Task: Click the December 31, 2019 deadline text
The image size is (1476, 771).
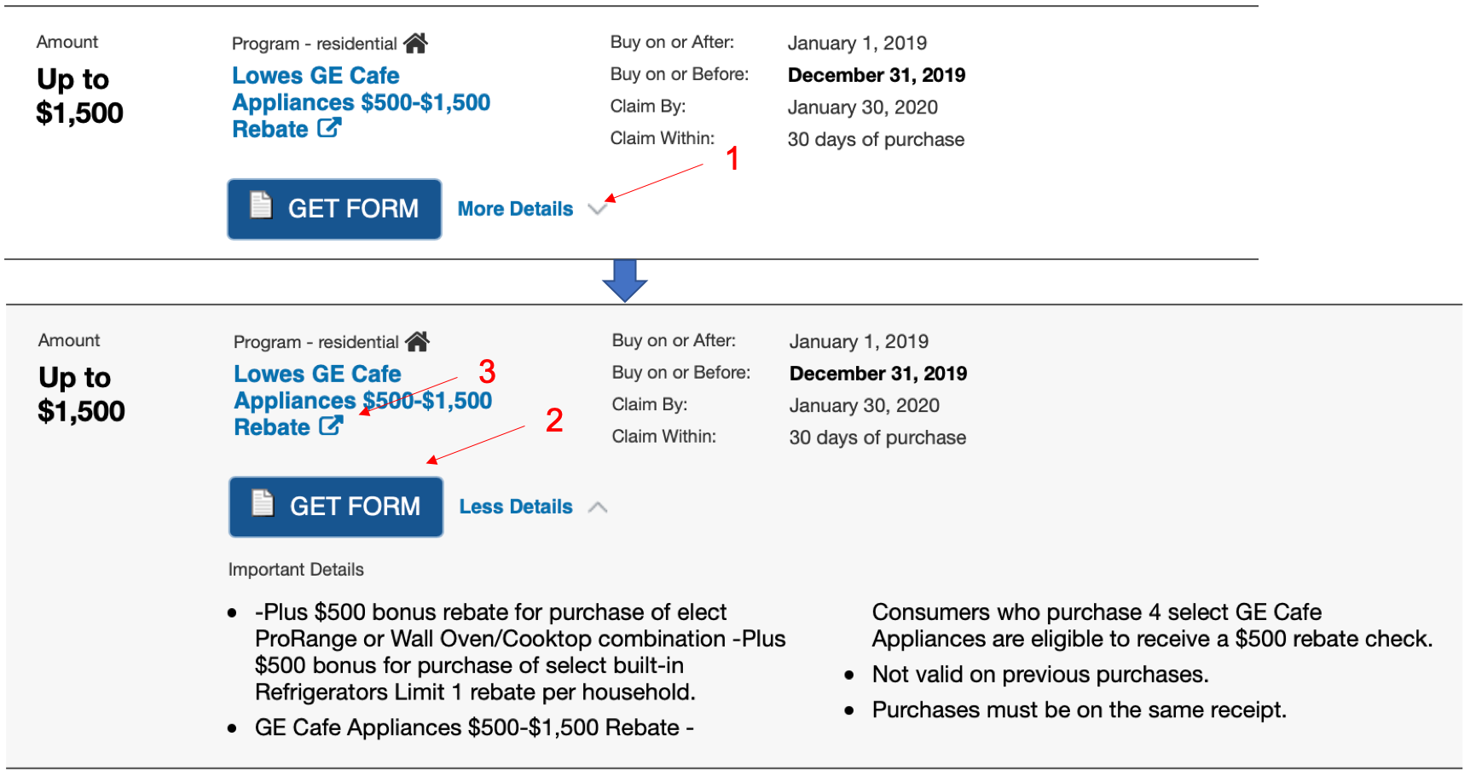Action: tap(877, 75)
